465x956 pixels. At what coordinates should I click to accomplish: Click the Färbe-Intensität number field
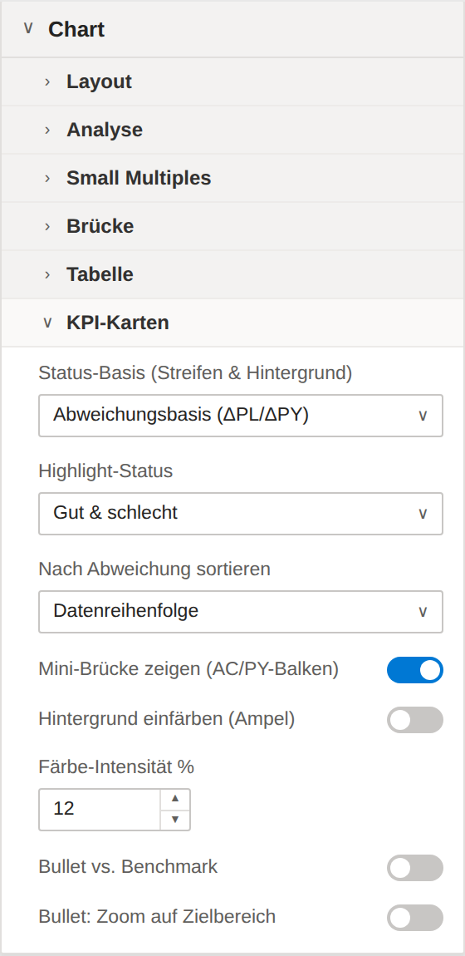pyautogui.click(x=100, y=809)
